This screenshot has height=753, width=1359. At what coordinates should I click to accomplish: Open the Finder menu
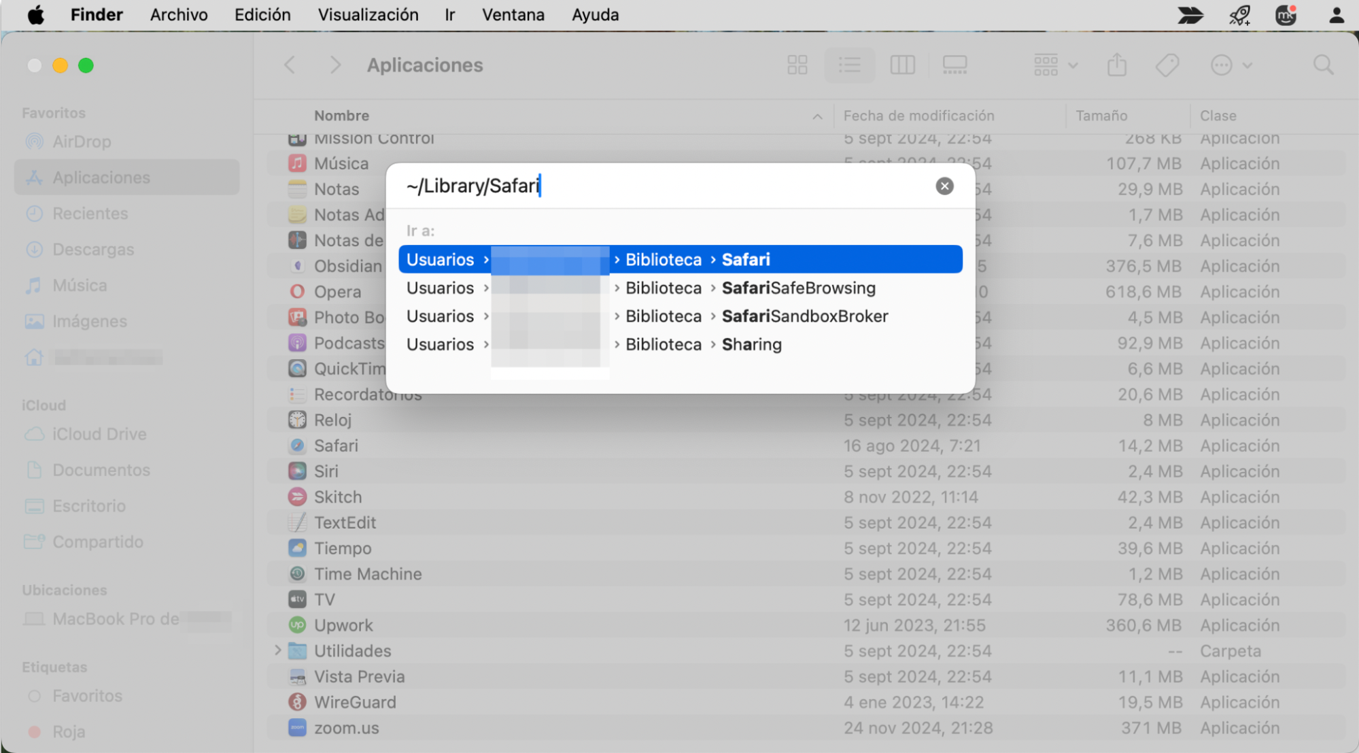[x=97, y=15]
